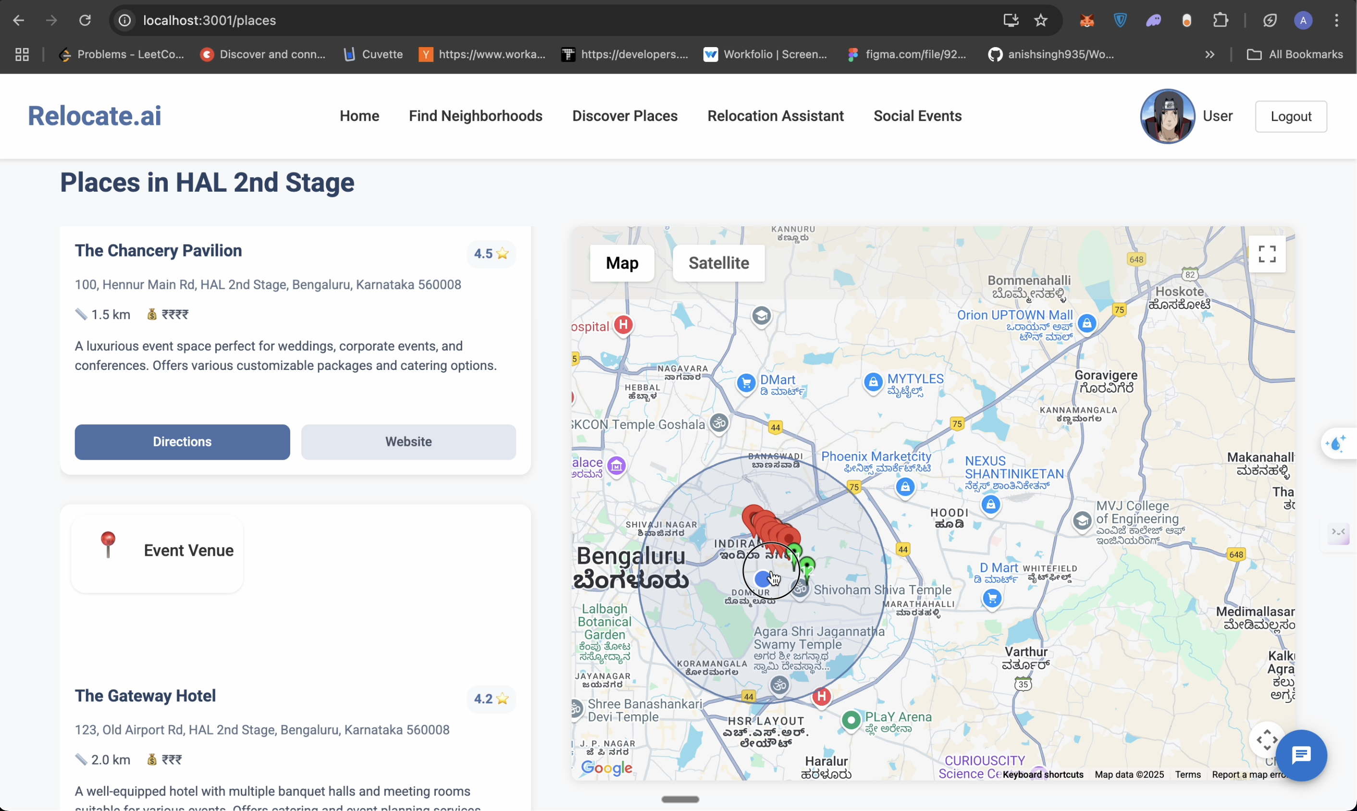Toggle fullscreen map view

pyautogui.click(x=1267, y=254)
